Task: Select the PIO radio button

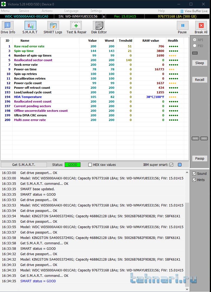Action: pos(194,46)
